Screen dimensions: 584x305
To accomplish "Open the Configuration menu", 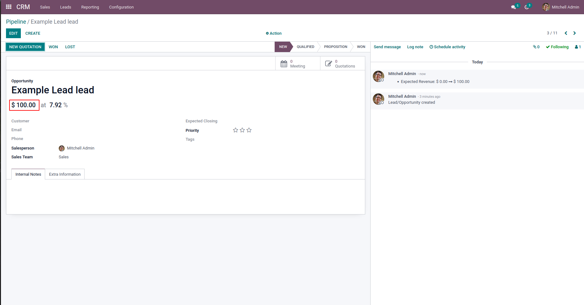I will (x=122, y=7).
